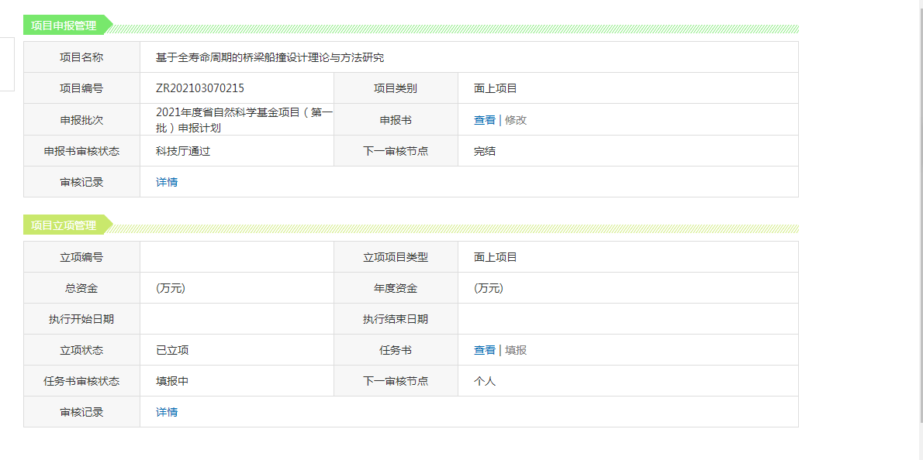Open 查看 link for 申报书
This screenshot has height=460, width=923.
click(485, 120)
